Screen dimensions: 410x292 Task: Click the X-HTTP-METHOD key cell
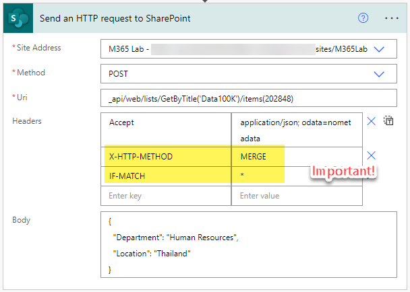coord(166,157)
